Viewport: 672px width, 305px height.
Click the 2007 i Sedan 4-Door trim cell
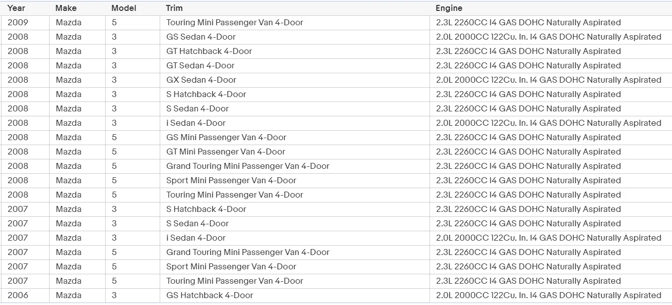tap(196, 238)
